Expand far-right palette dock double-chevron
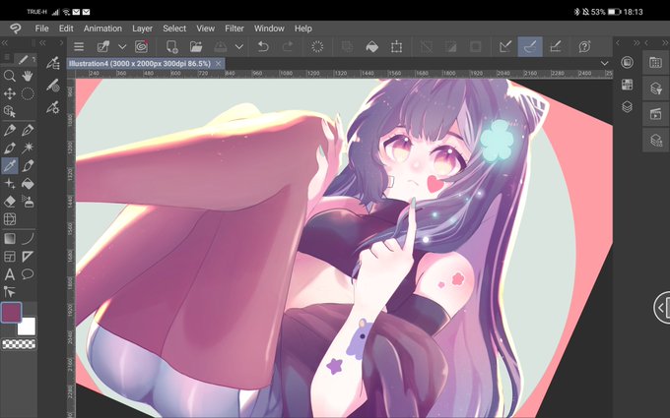 click(x=665, y=42)
